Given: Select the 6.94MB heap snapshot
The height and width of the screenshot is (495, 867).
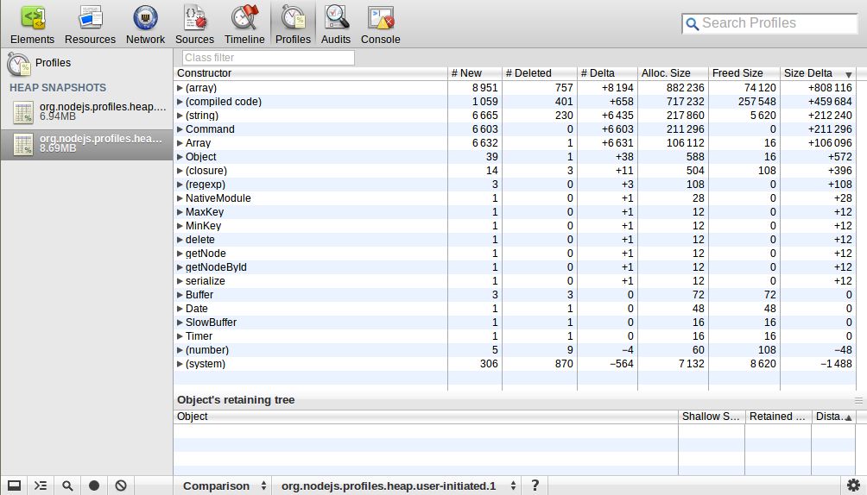Looking at the screenshot, I should click(87, 111).
